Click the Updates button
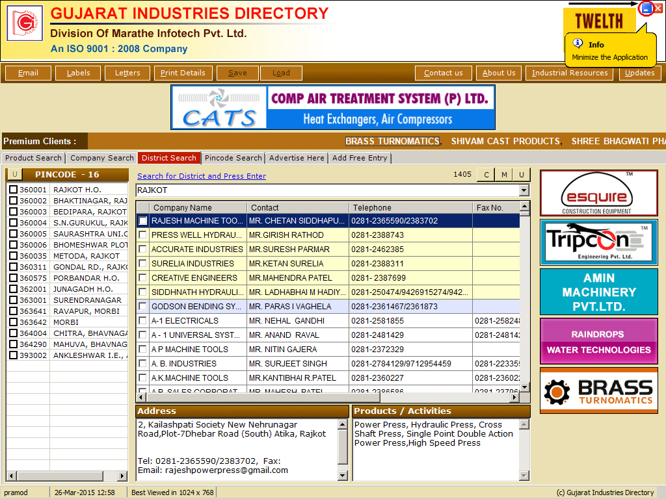 640,73
